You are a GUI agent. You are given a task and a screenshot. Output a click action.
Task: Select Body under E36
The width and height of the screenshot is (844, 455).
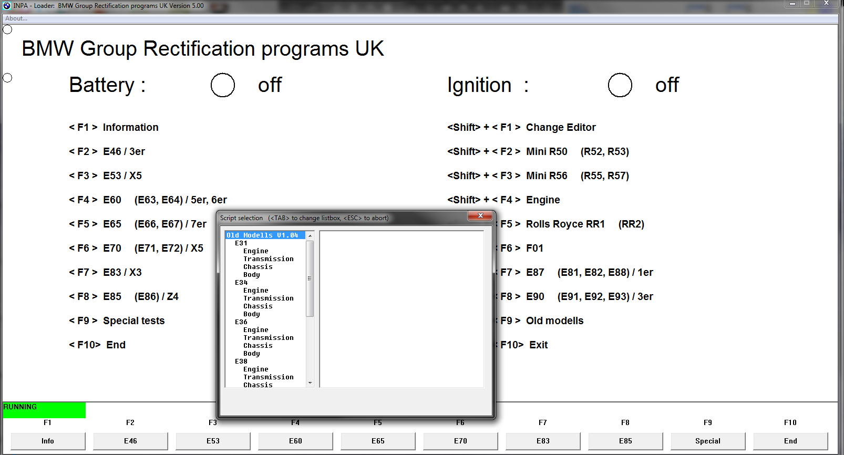point(252,354)
